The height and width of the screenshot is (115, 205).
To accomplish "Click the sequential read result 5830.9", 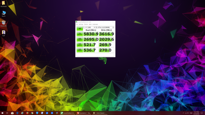I will [x=91, y=34].
